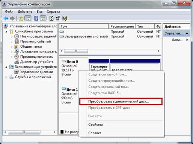Click the Services and Applications icon

[11, 77]
